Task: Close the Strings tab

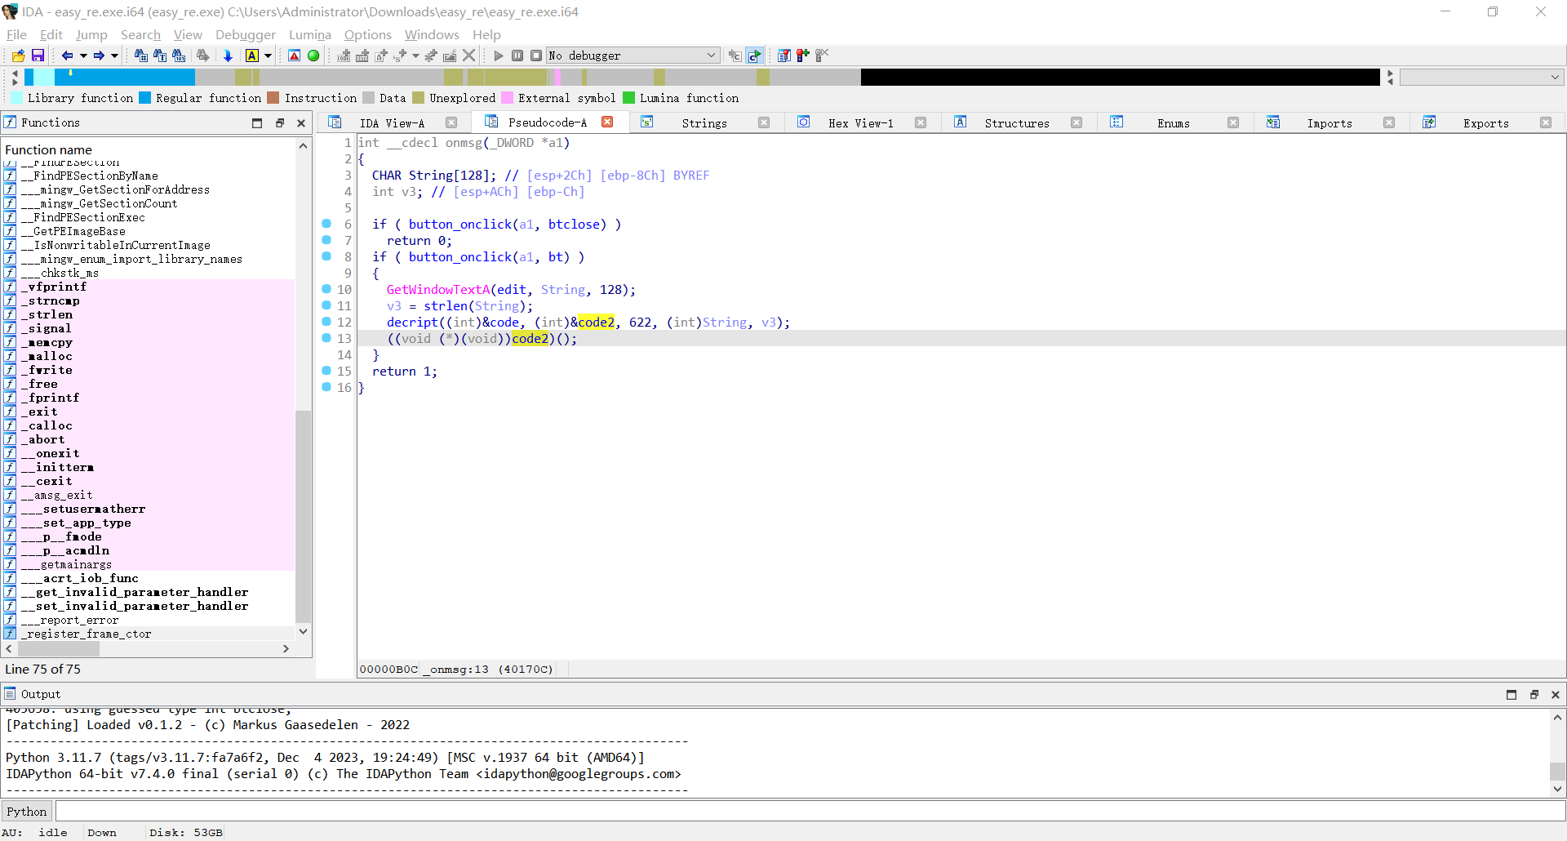Action: pos(764,122)
